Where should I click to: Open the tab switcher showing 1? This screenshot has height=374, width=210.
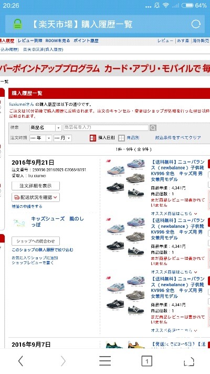[x=146, y=361]
